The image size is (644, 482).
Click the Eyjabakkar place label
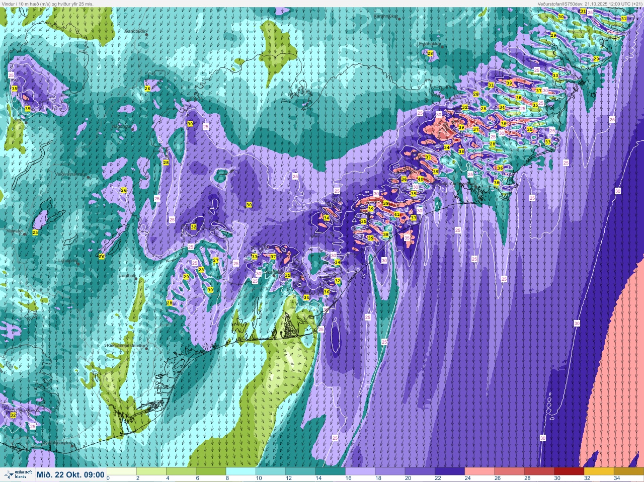click(431, 44)
